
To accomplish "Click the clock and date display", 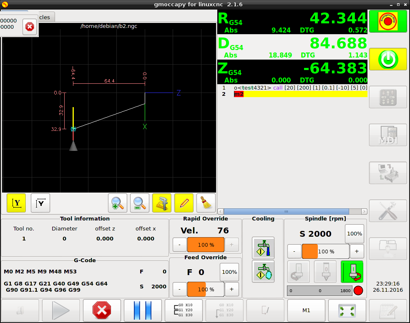I will [388, 287].
